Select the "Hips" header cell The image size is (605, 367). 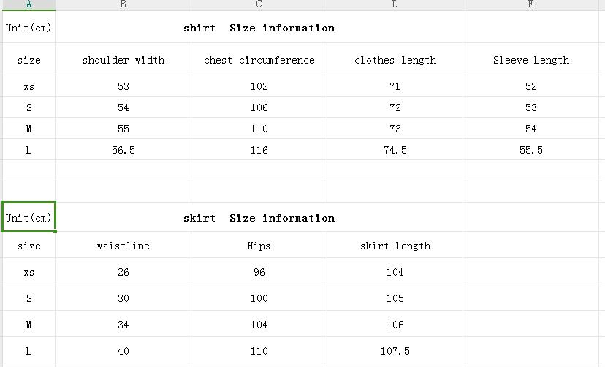[x=259, y=246]
